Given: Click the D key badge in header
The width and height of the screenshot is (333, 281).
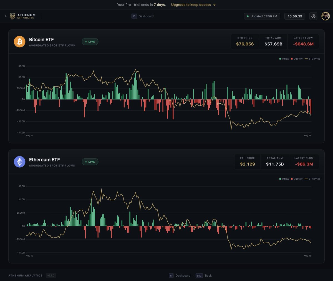Looking at the screenshot, I should coord(134,16).
